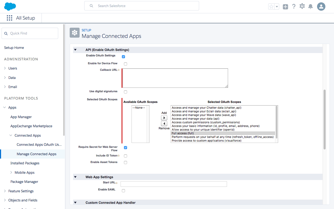Screen dimensions: 334x209
Task: Click the Quick Find magnifier icon
Action: point(6,33)
